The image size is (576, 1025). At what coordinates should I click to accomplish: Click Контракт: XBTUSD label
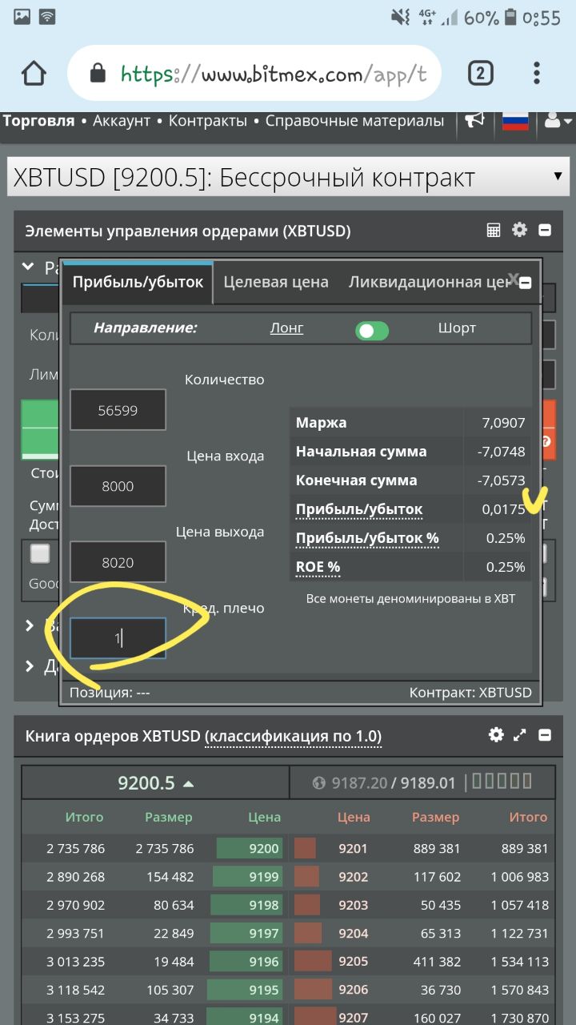tap(470, 693)
